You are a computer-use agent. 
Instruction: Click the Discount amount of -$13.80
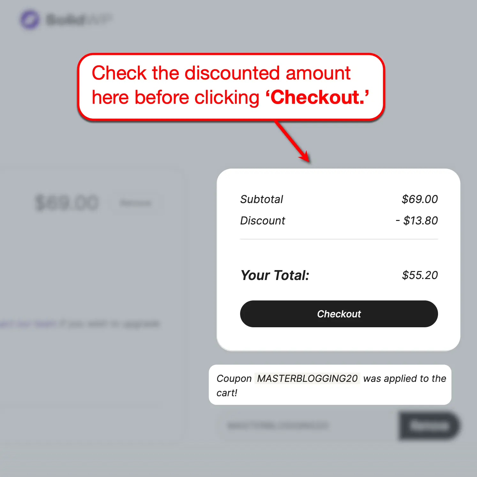pos(417,220)
